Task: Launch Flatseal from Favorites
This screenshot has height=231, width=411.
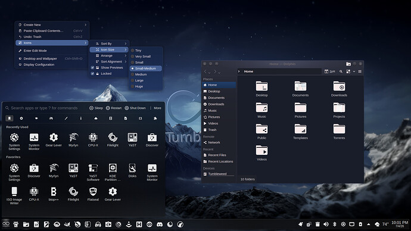Action: (x=93, y=194)
